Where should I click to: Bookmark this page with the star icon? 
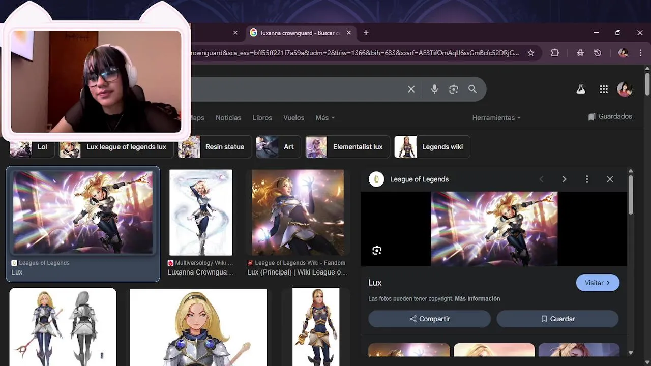531,53
